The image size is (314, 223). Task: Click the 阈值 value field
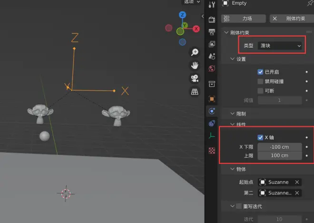point(280,100)
